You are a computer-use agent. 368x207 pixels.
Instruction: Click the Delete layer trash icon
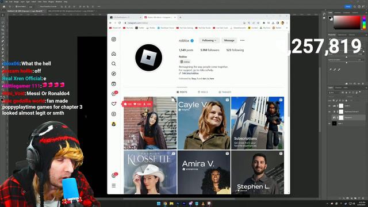(x=363, y=198)
